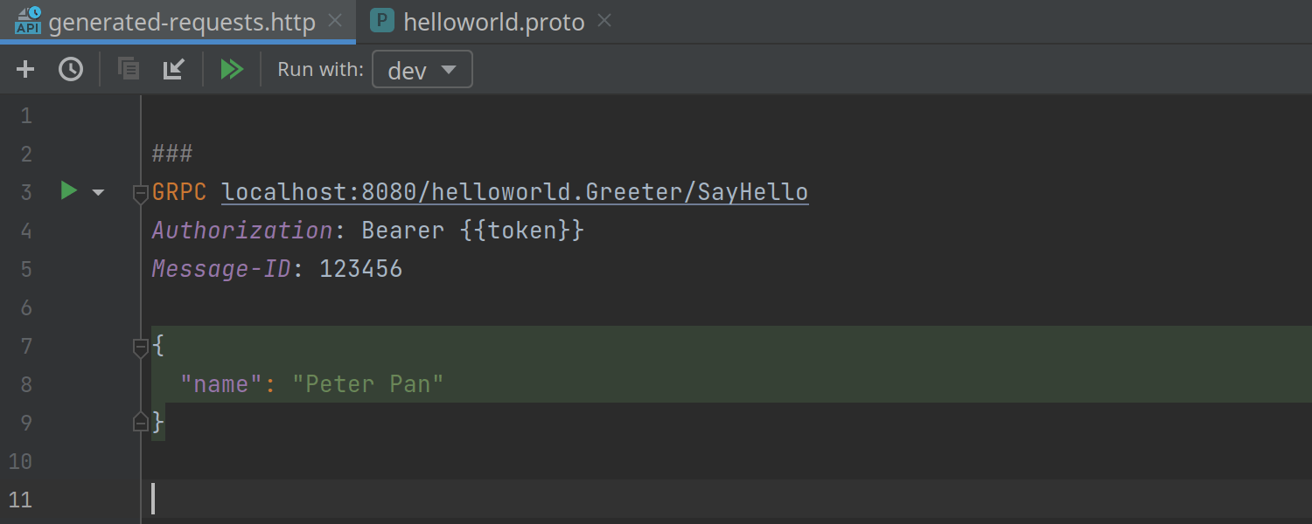Screen dimensions: 1312x524
Task: Open the Run with environment dropdown
Action: pos(422,70)
